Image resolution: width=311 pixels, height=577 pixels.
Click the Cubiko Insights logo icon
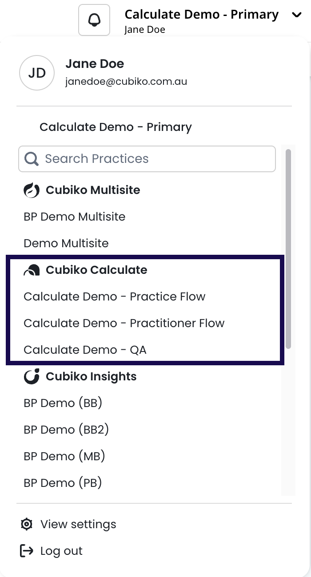click(x=32, y=376)
